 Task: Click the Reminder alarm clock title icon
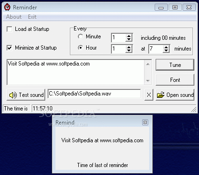point(7,7)
